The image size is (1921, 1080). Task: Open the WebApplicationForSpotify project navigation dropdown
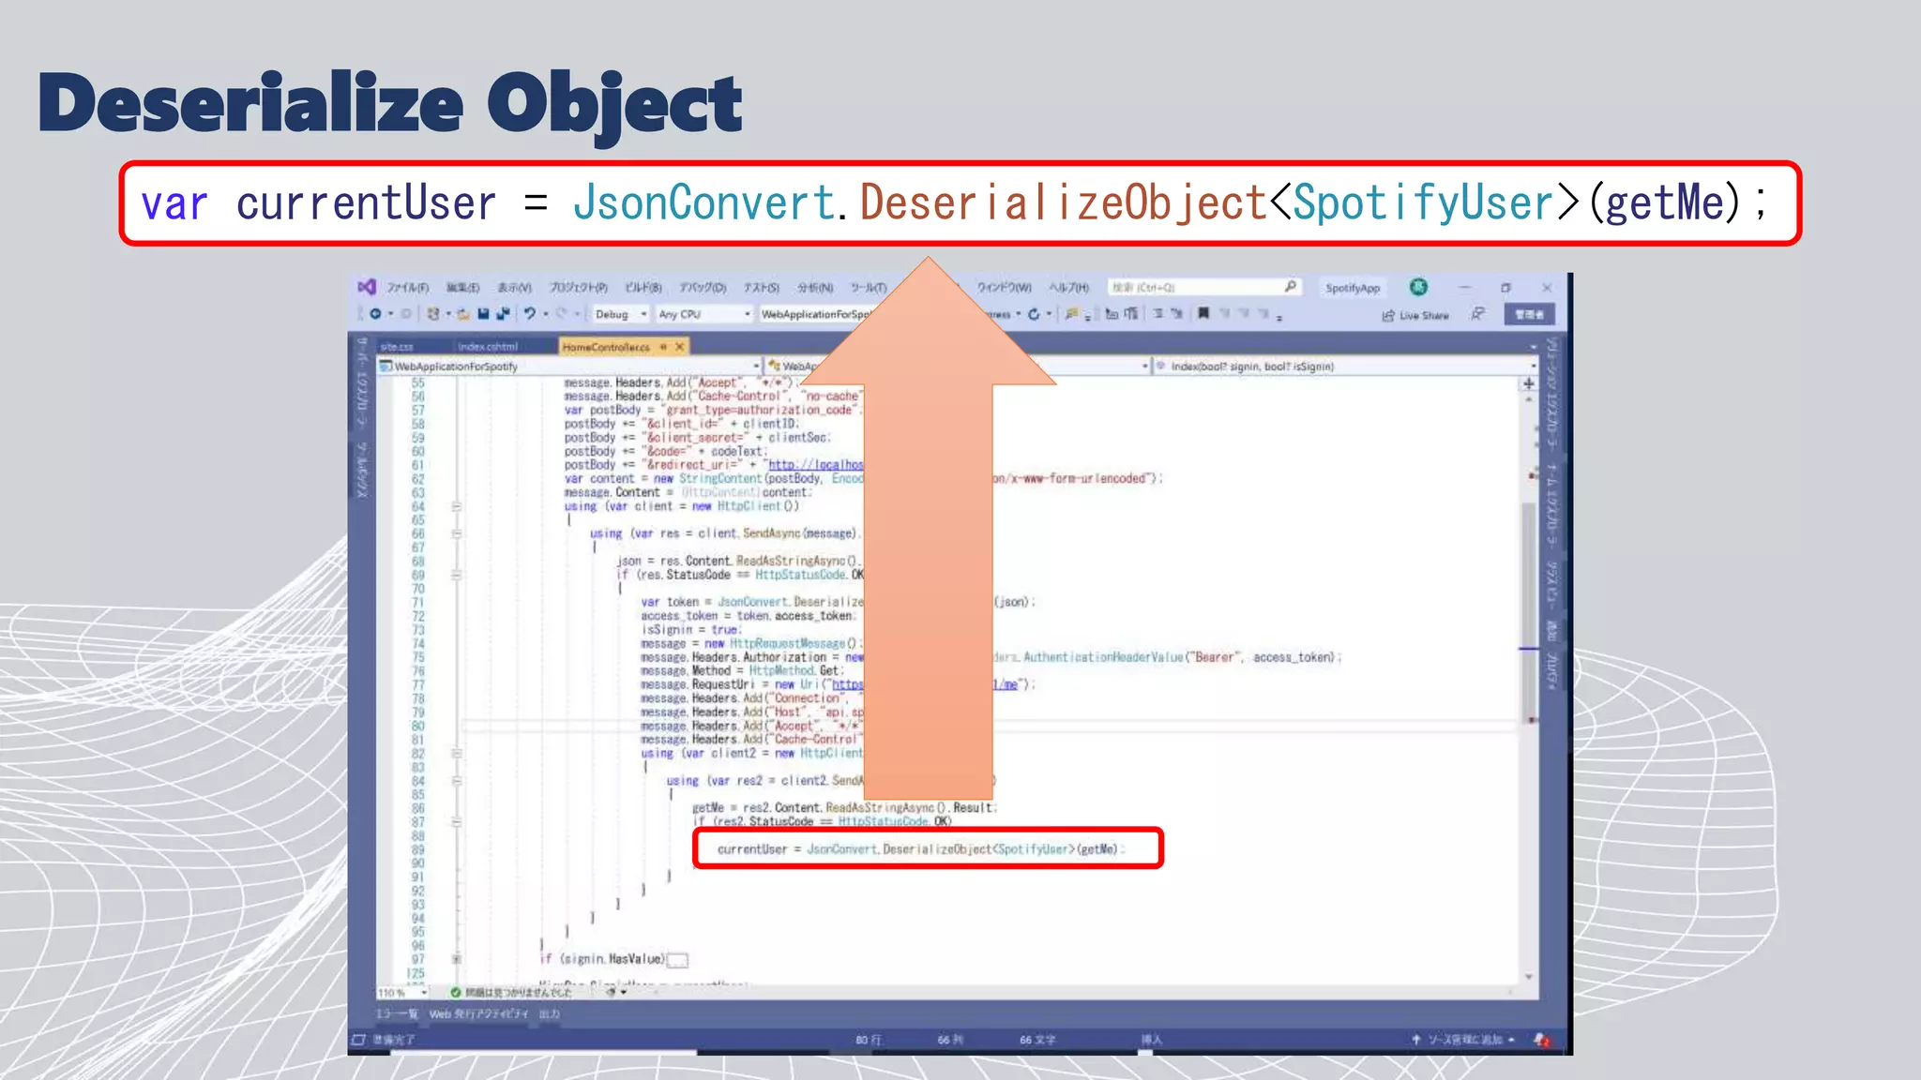569,367
